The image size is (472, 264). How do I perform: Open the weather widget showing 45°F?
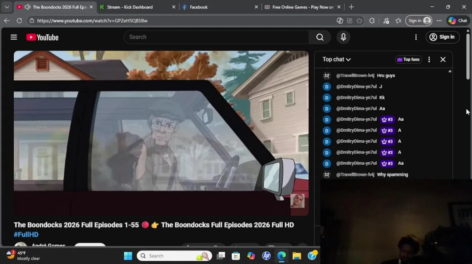pyautogui.click(x=23, y=256)
